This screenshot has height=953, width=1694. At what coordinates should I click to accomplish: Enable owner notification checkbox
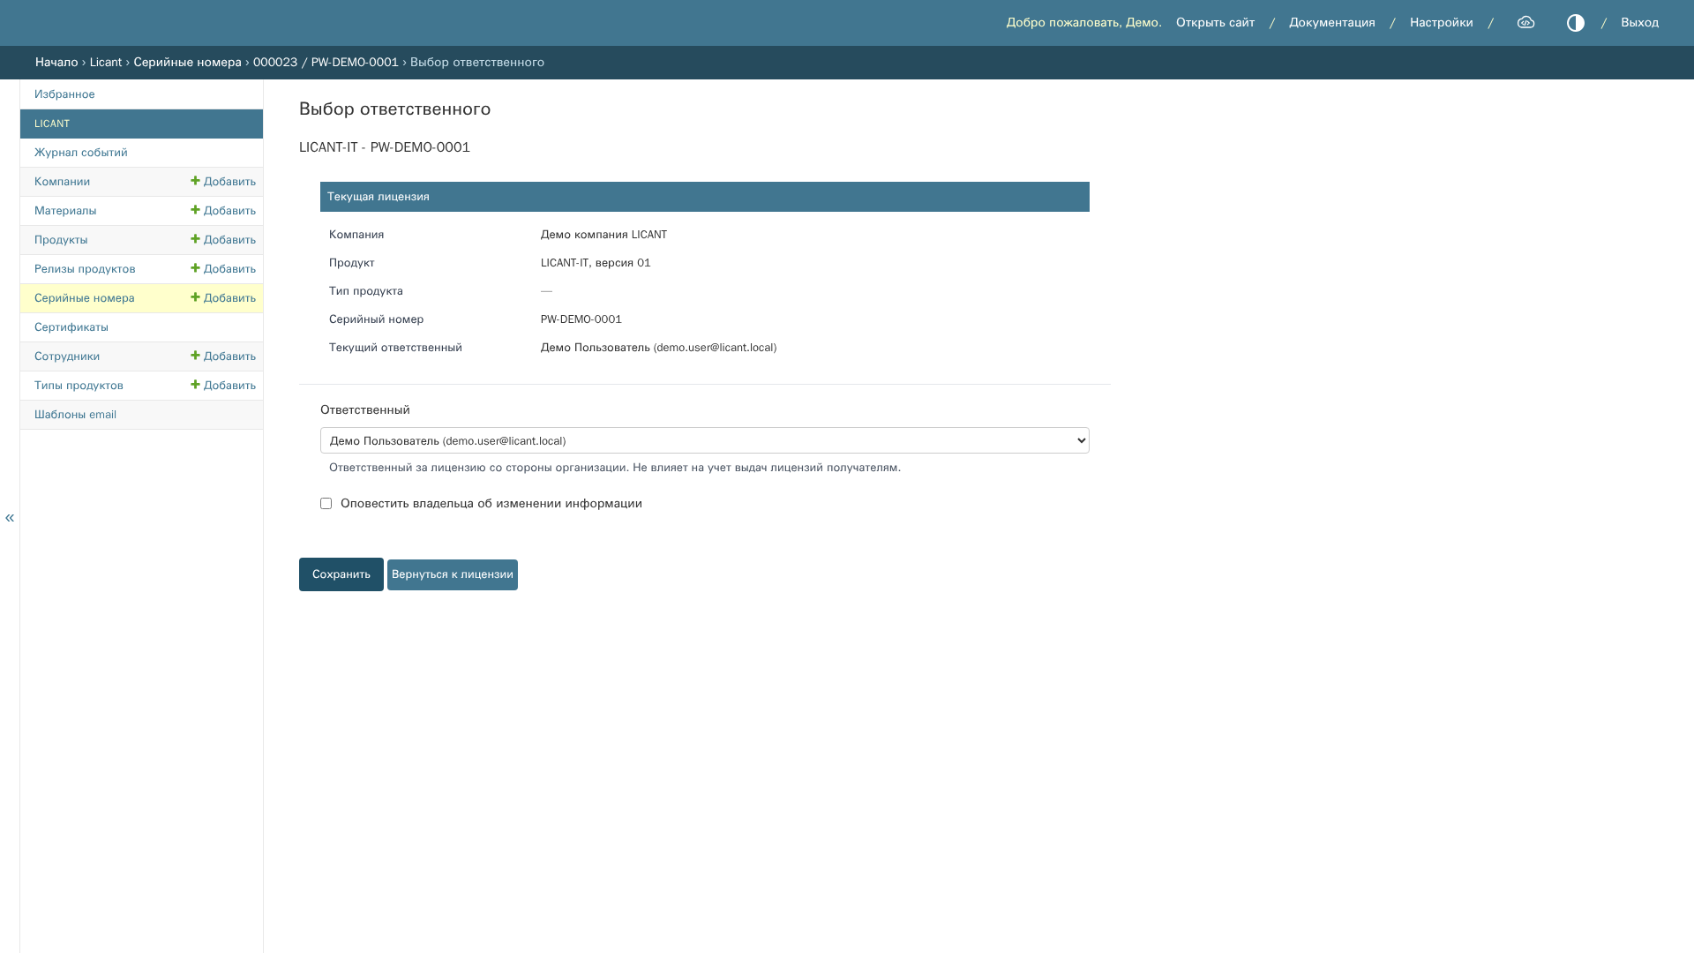(x=326, y=504)
